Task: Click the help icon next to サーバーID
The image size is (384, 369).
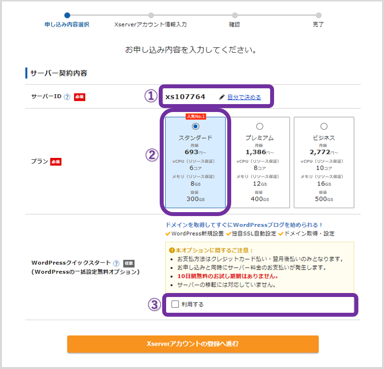Action: [67, 97]
